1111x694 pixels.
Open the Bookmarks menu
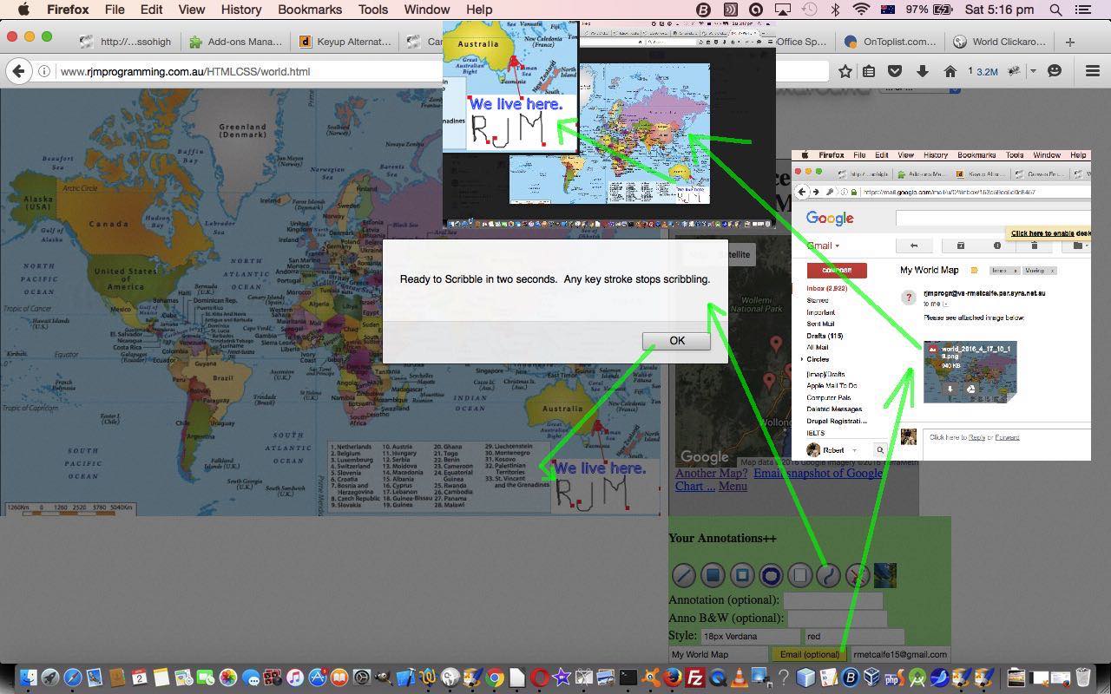point(310,10)
